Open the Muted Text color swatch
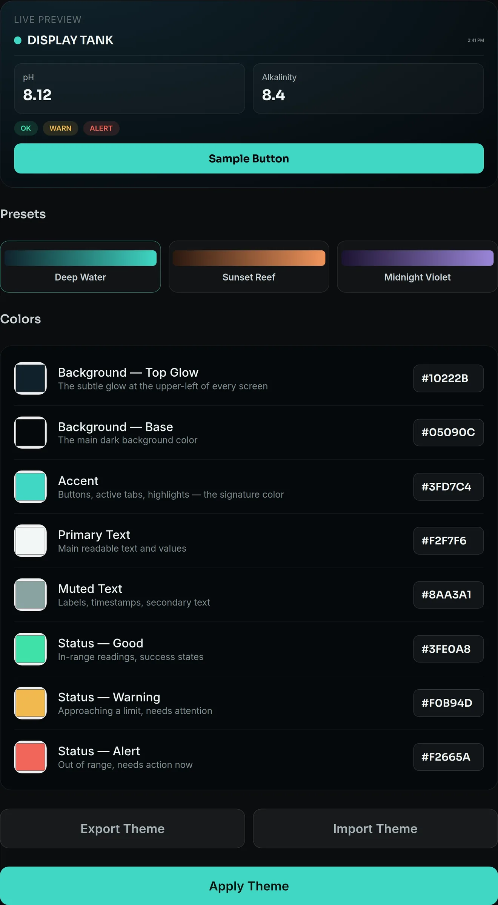Image resolution: width=498 pixels, height=905 pixels. point(30,595)
